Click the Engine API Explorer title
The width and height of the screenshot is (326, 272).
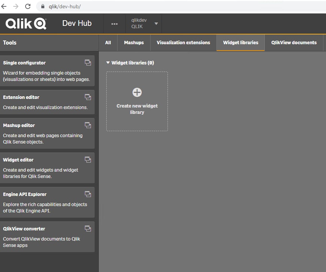(25, 194)
